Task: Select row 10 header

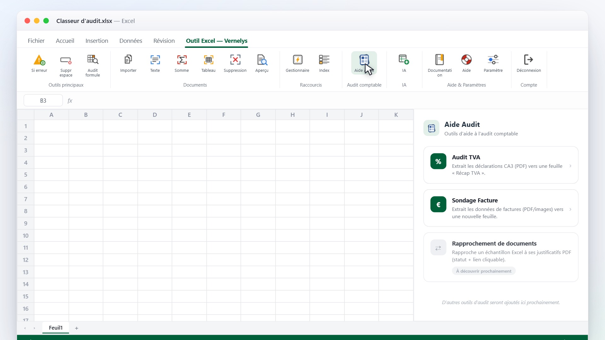Action: click(26, 236)
